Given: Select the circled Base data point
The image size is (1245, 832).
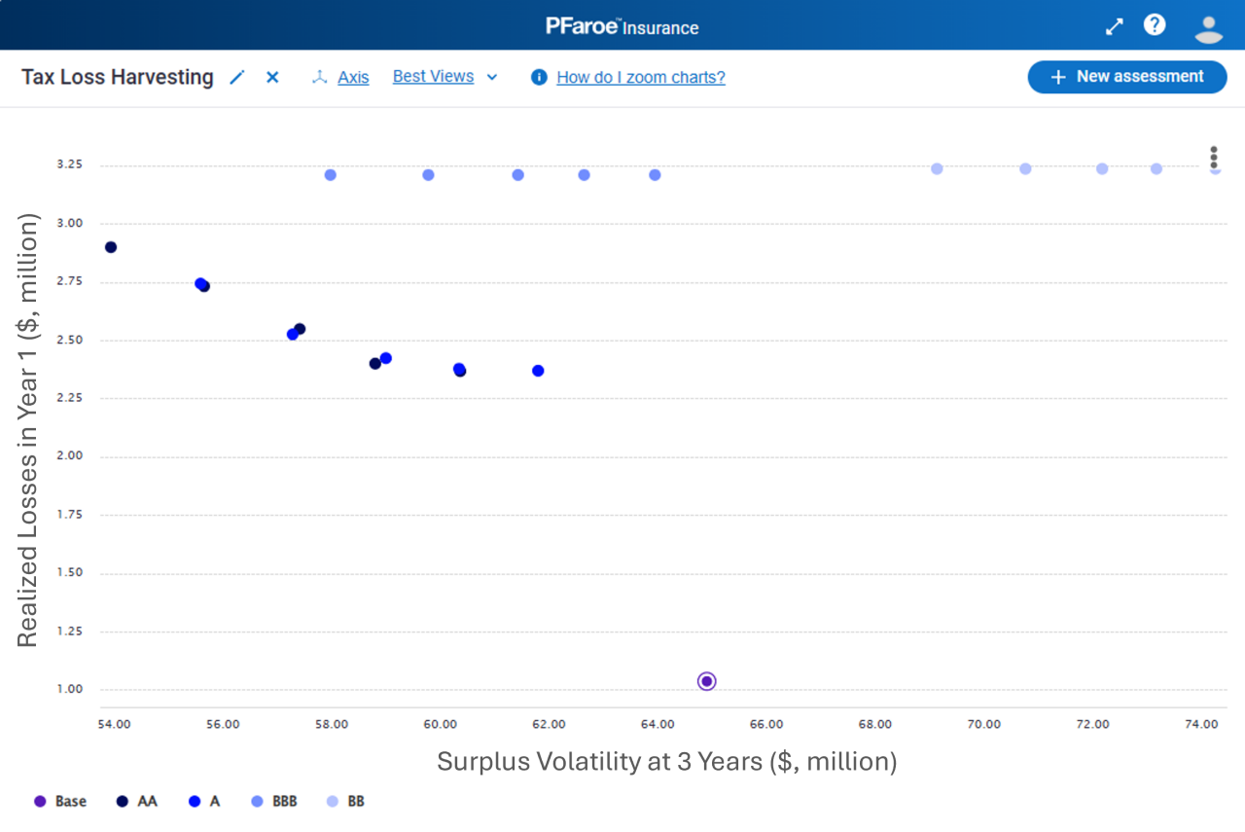Looking at the screenshot, I should [x=707, y=681].
